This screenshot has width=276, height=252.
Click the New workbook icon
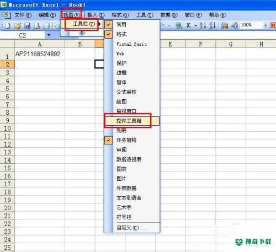point(7,25)
